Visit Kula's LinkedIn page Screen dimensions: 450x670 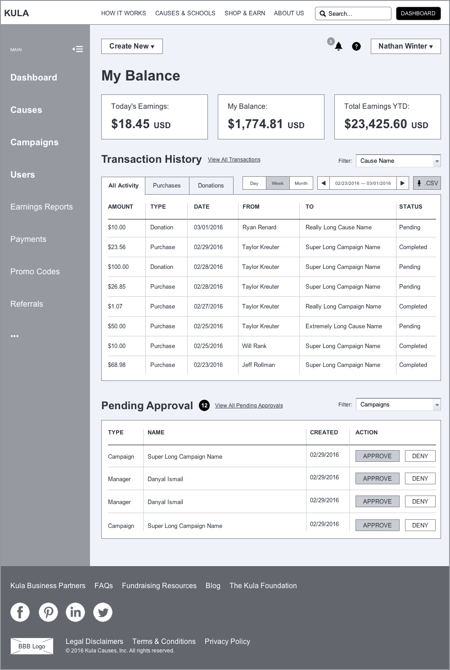coord(75,612)
